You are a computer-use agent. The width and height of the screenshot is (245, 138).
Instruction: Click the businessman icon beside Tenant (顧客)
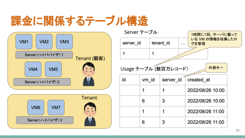pos(89,74)
